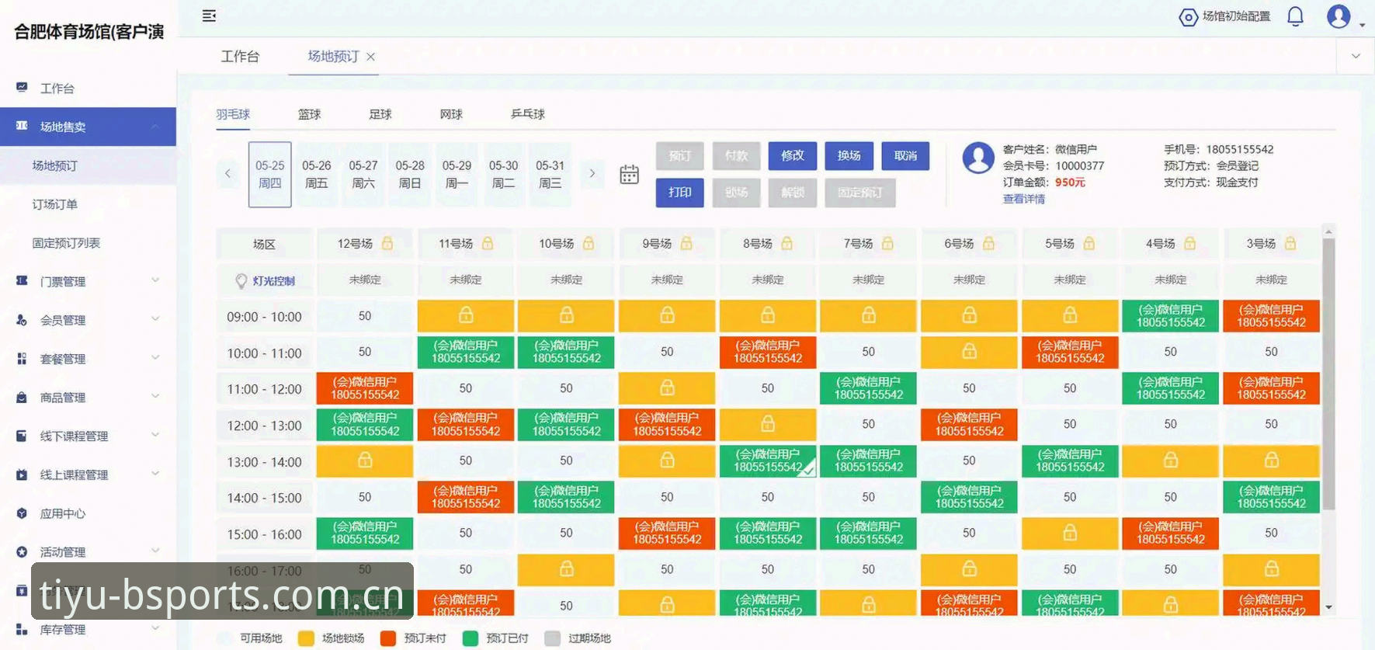Image resolution: width=1375 pixels, height=650 pixels.
Task: Toggle lock icon on court 6 header
Action: pos(988,243)
